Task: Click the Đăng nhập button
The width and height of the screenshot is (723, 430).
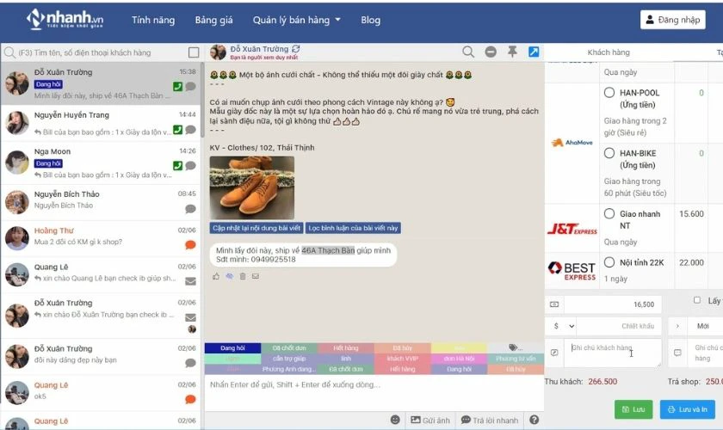Action: [x=673, y=20]
